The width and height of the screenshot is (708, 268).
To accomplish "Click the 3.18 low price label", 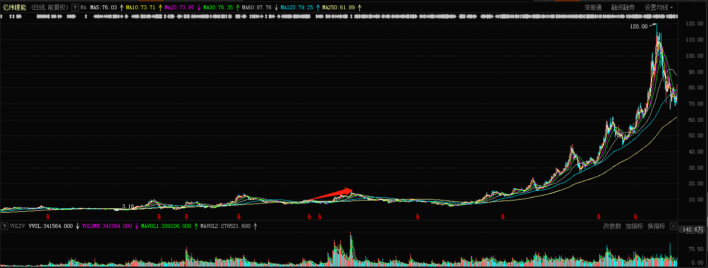I will point(128,206).
